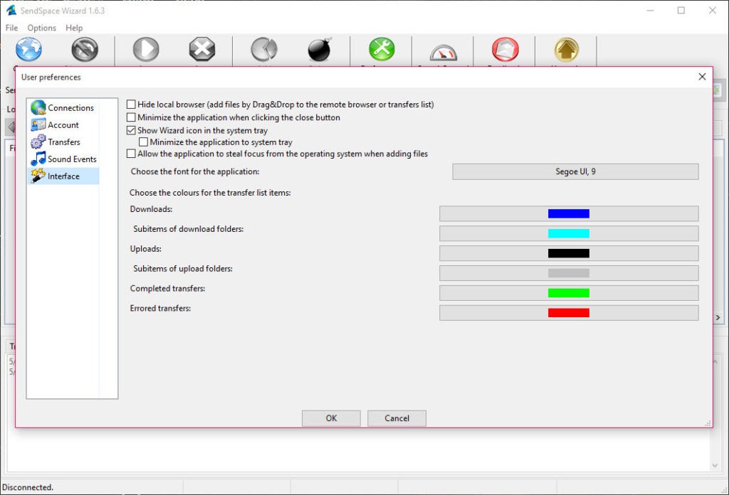Screen dimensions: 729x495
Task: Click Cancel to discard preference changes
Action: coord(397,418)
